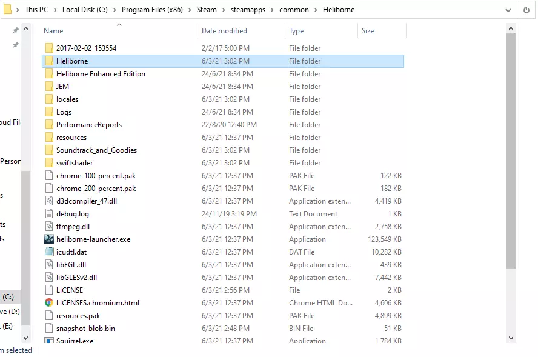This screenshot has height=357, width=538.
Task: Click the ffmpeg.dll file icon
Action: coord(49,226)
